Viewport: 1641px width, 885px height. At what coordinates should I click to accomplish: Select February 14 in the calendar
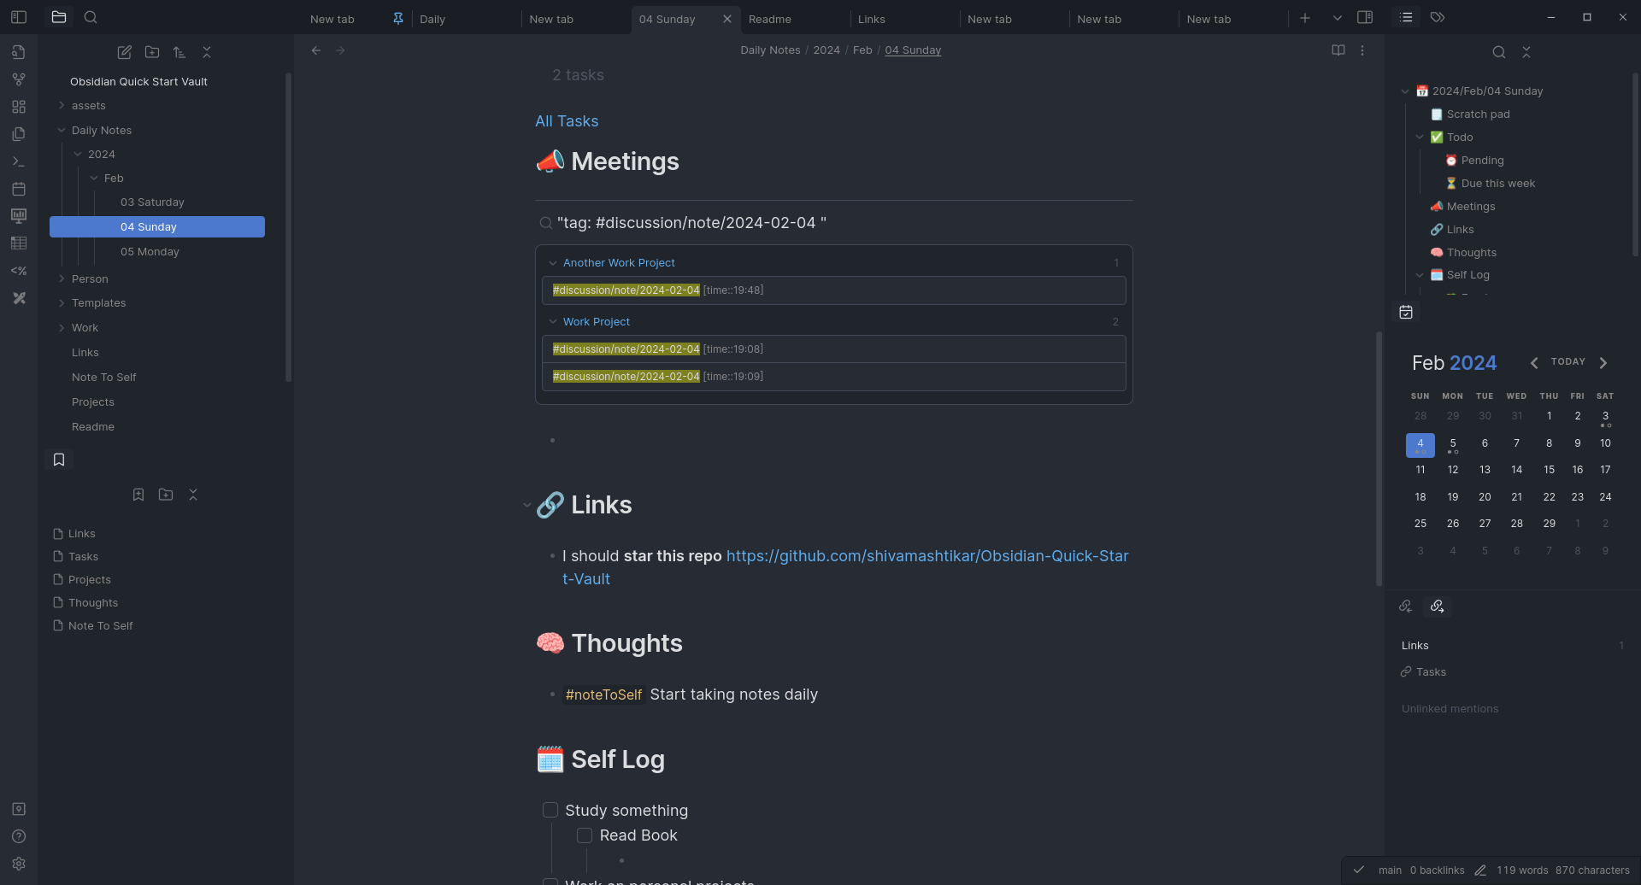coord(1516,470)
